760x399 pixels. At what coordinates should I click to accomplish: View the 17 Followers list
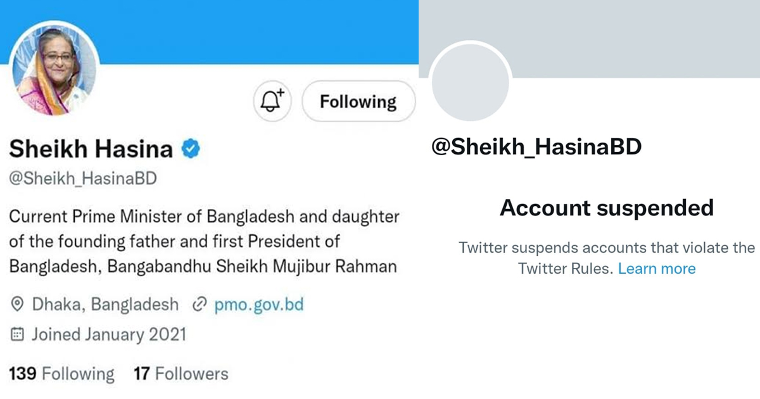(x=180, y=374)
